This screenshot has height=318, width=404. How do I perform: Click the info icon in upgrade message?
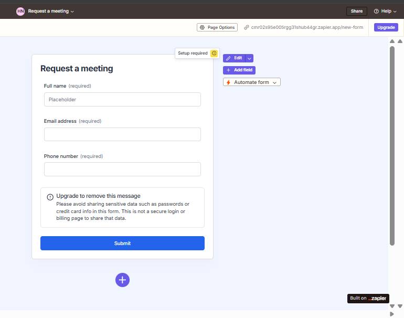coord(50,197)
